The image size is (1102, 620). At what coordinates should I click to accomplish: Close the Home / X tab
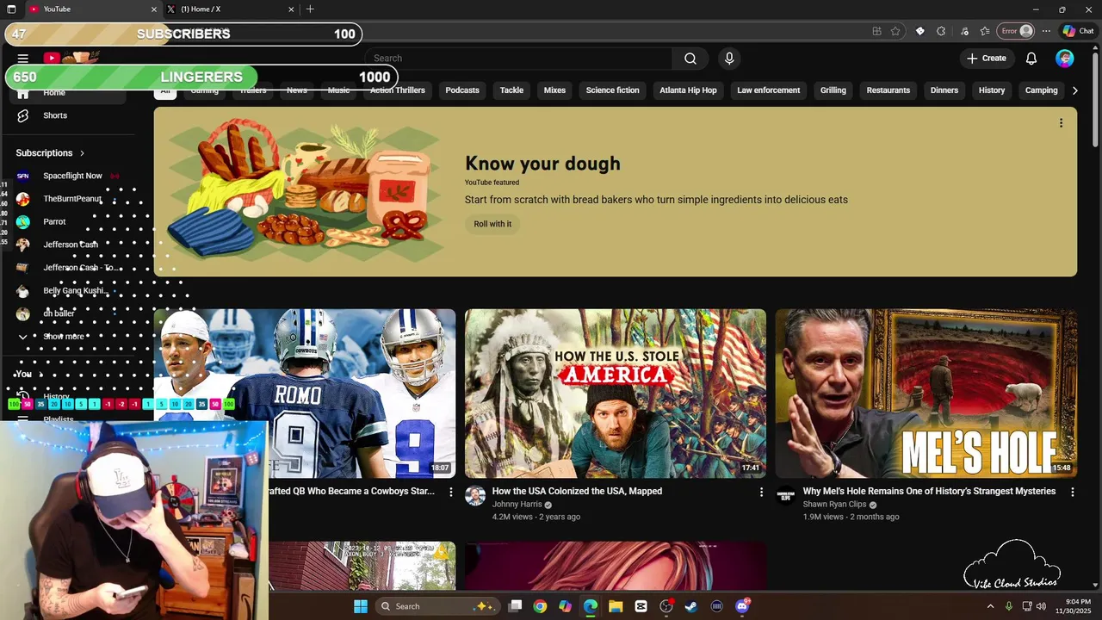(x=291, y=9)
